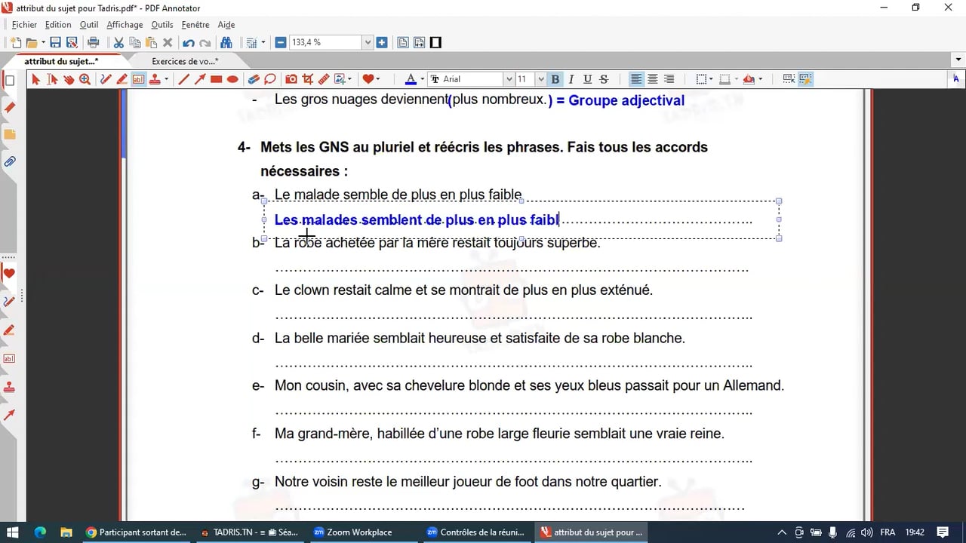
Task: Cut selection with the scissors icon
Action: coord(118,43)
